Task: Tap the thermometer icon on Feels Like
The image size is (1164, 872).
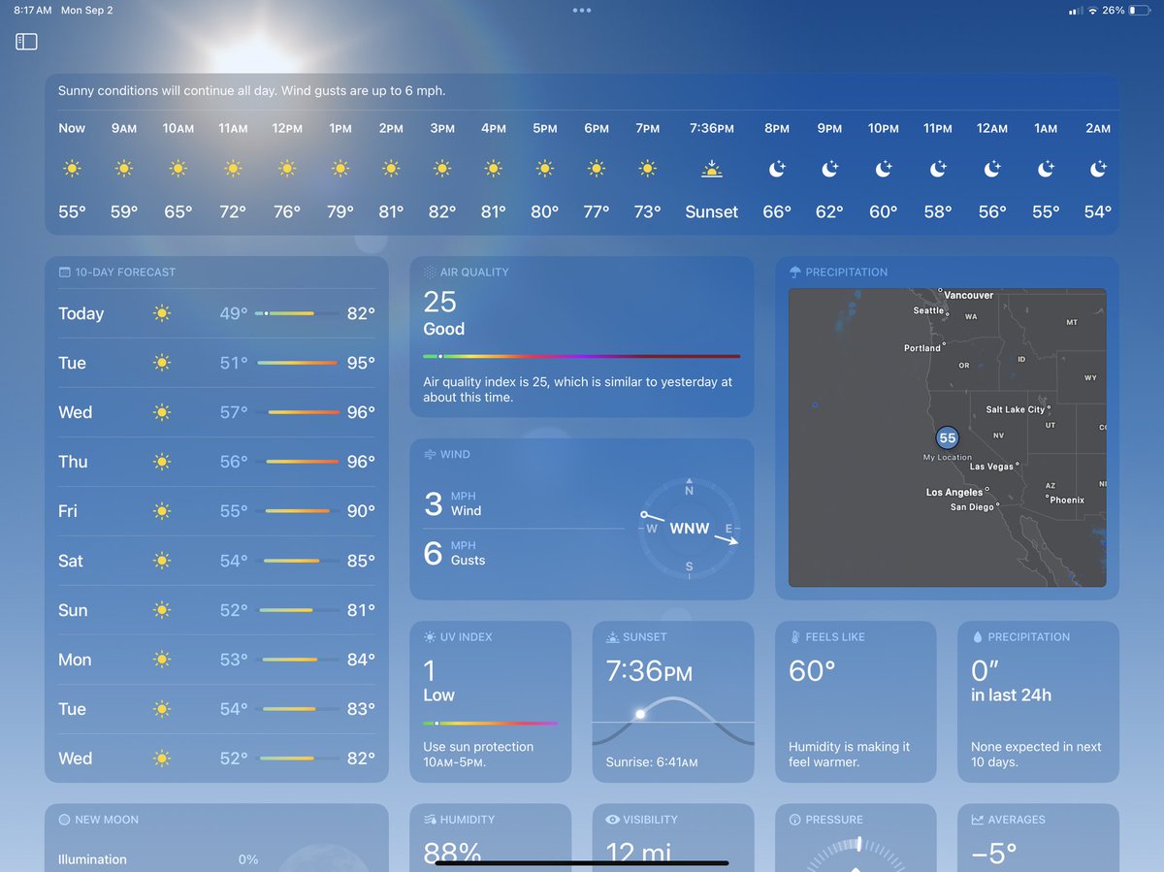Action: coord(794,637)
